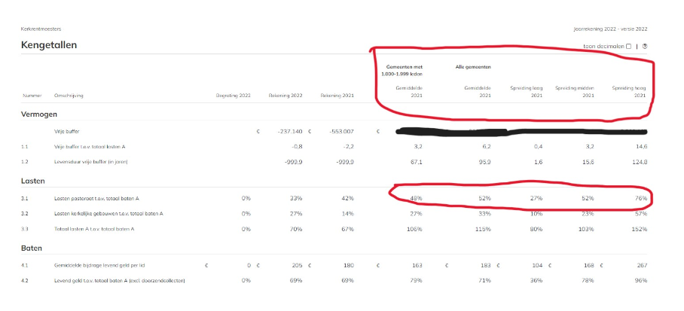684x311 pixels.
Task: Click the Lasten section heading
Action: click(34, 181)
